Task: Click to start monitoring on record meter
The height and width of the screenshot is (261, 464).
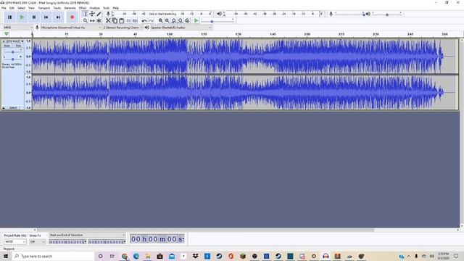Action: click(x=162, y=14)
